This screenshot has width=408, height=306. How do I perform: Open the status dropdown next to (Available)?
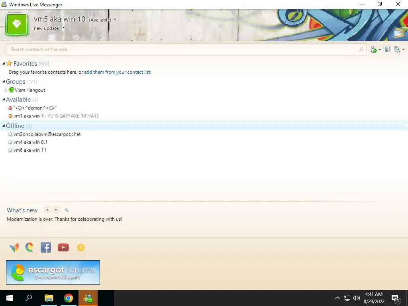click(x=115, y=20)
